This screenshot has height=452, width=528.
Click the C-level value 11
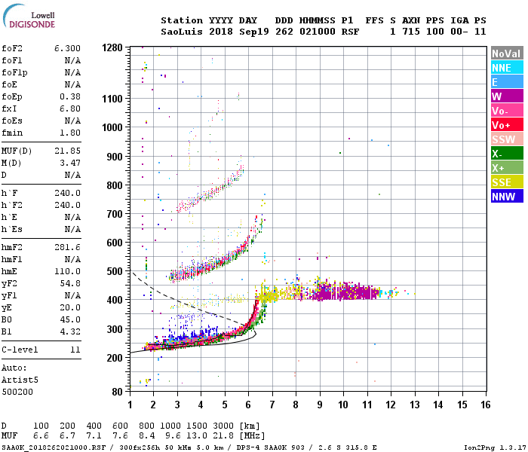(x=75, y=350)
